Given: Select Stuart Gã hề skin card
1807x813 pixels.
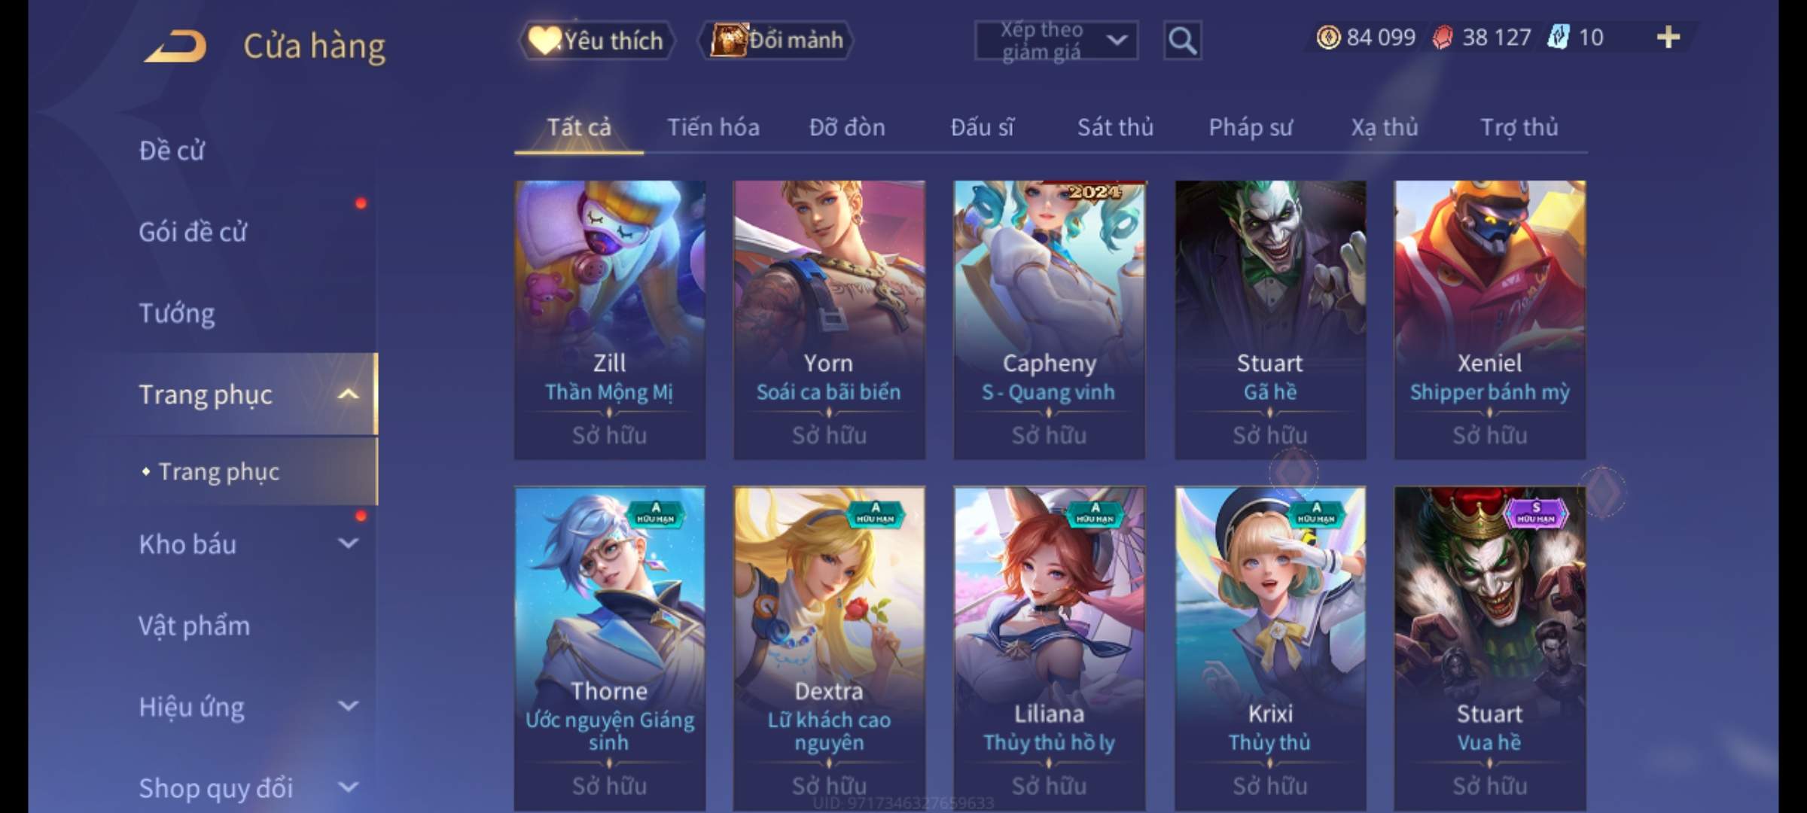Looking at the screenshot, I should pyautogui.click(x=1270, y=319).
